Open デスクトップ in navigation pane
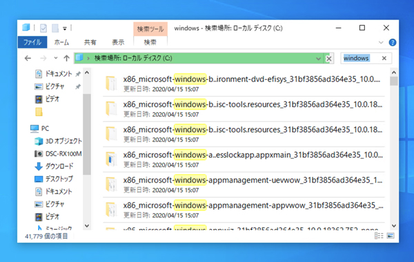The width and height of the screenshot is (414, 262). [54, 179]
